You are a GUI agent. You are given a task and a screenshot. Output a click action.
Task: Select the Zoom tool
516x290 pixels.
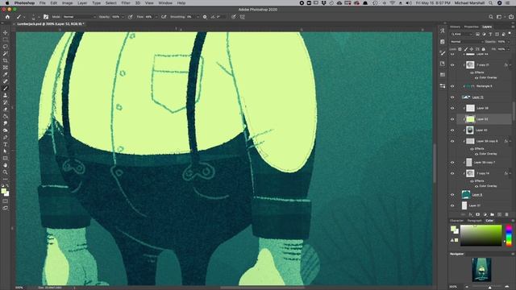pyautogui.click(x=6, y=172)
